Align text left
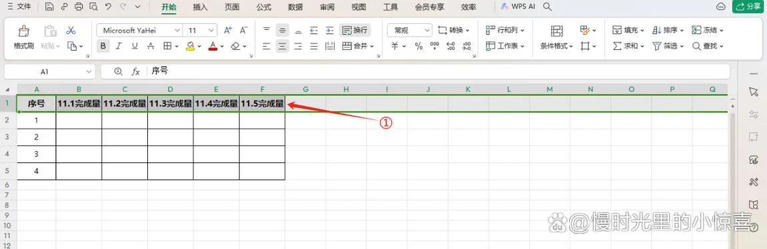 267,46
